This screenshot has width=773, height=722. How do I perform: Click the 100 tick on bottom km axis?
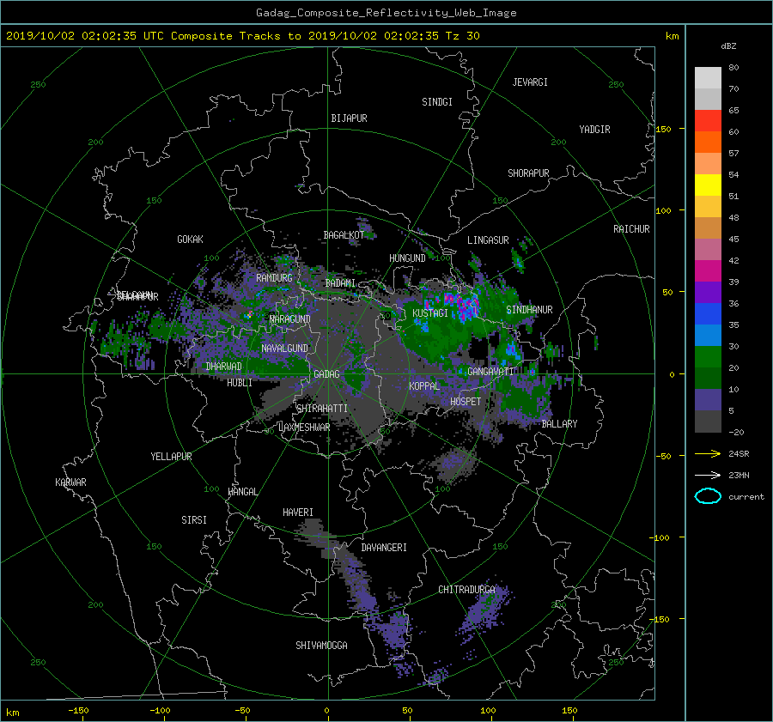(x=488, y=711)
